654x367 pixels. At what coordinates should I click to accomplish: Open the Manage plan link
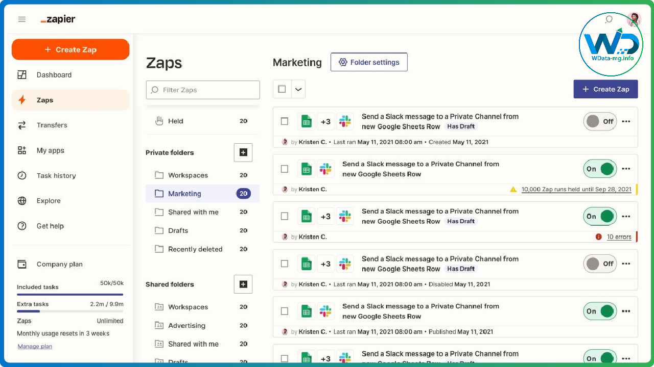tap(34, 346)
